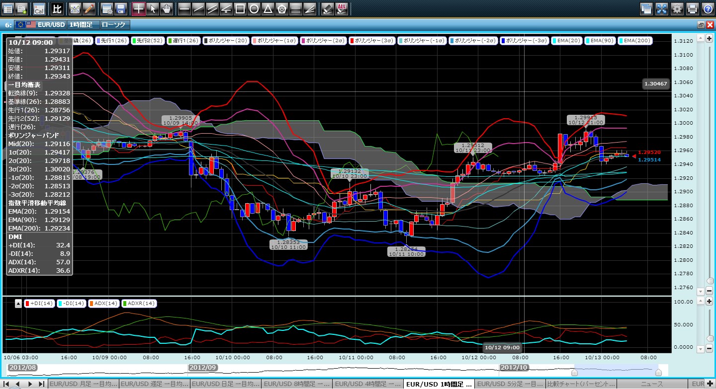Screen dimensions: 716x389
Task: Toggle the ボリンジャー(3σ) line visibility
Action: (x=371, y=41)
